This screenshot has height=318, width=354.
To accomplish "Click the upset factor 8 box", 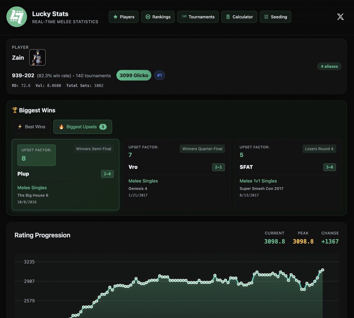I will 37,155.
